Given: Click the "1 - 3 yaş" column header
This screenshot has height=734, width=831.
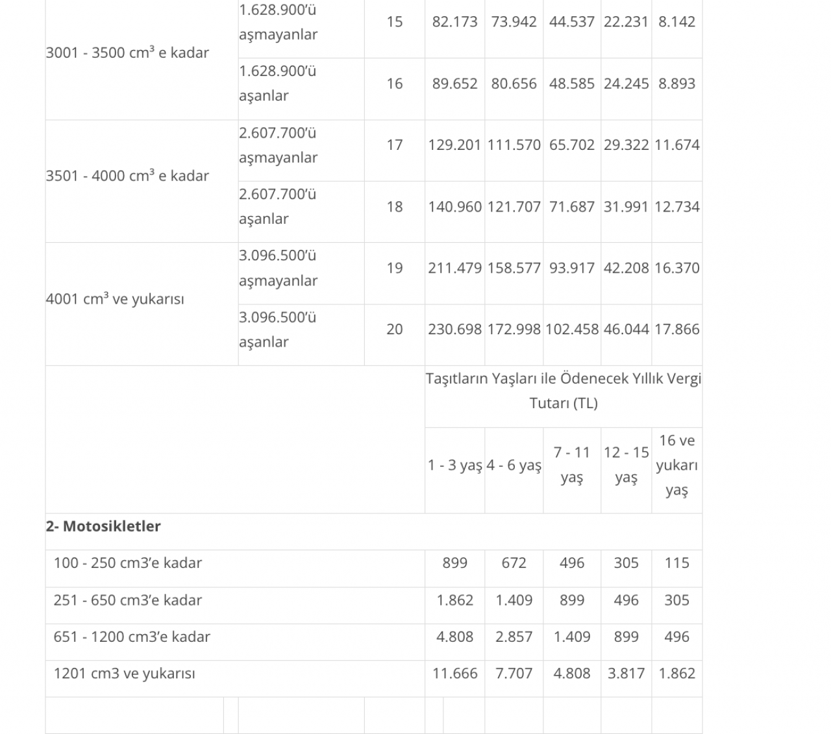Looking at the screenshot, I should [x=454, y=465].
